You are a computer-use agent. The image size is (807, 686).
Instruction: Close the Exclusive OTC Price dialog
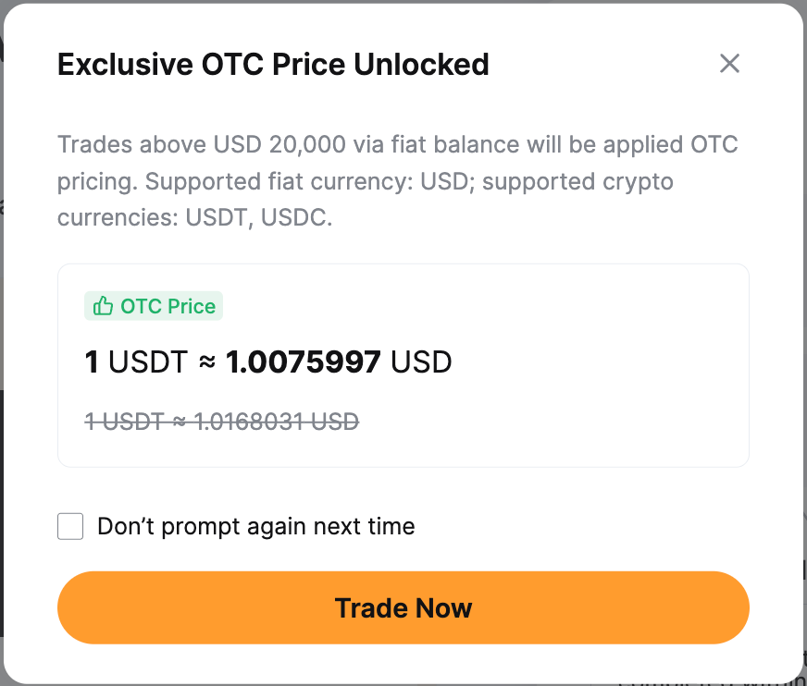(x=729, y=64)
